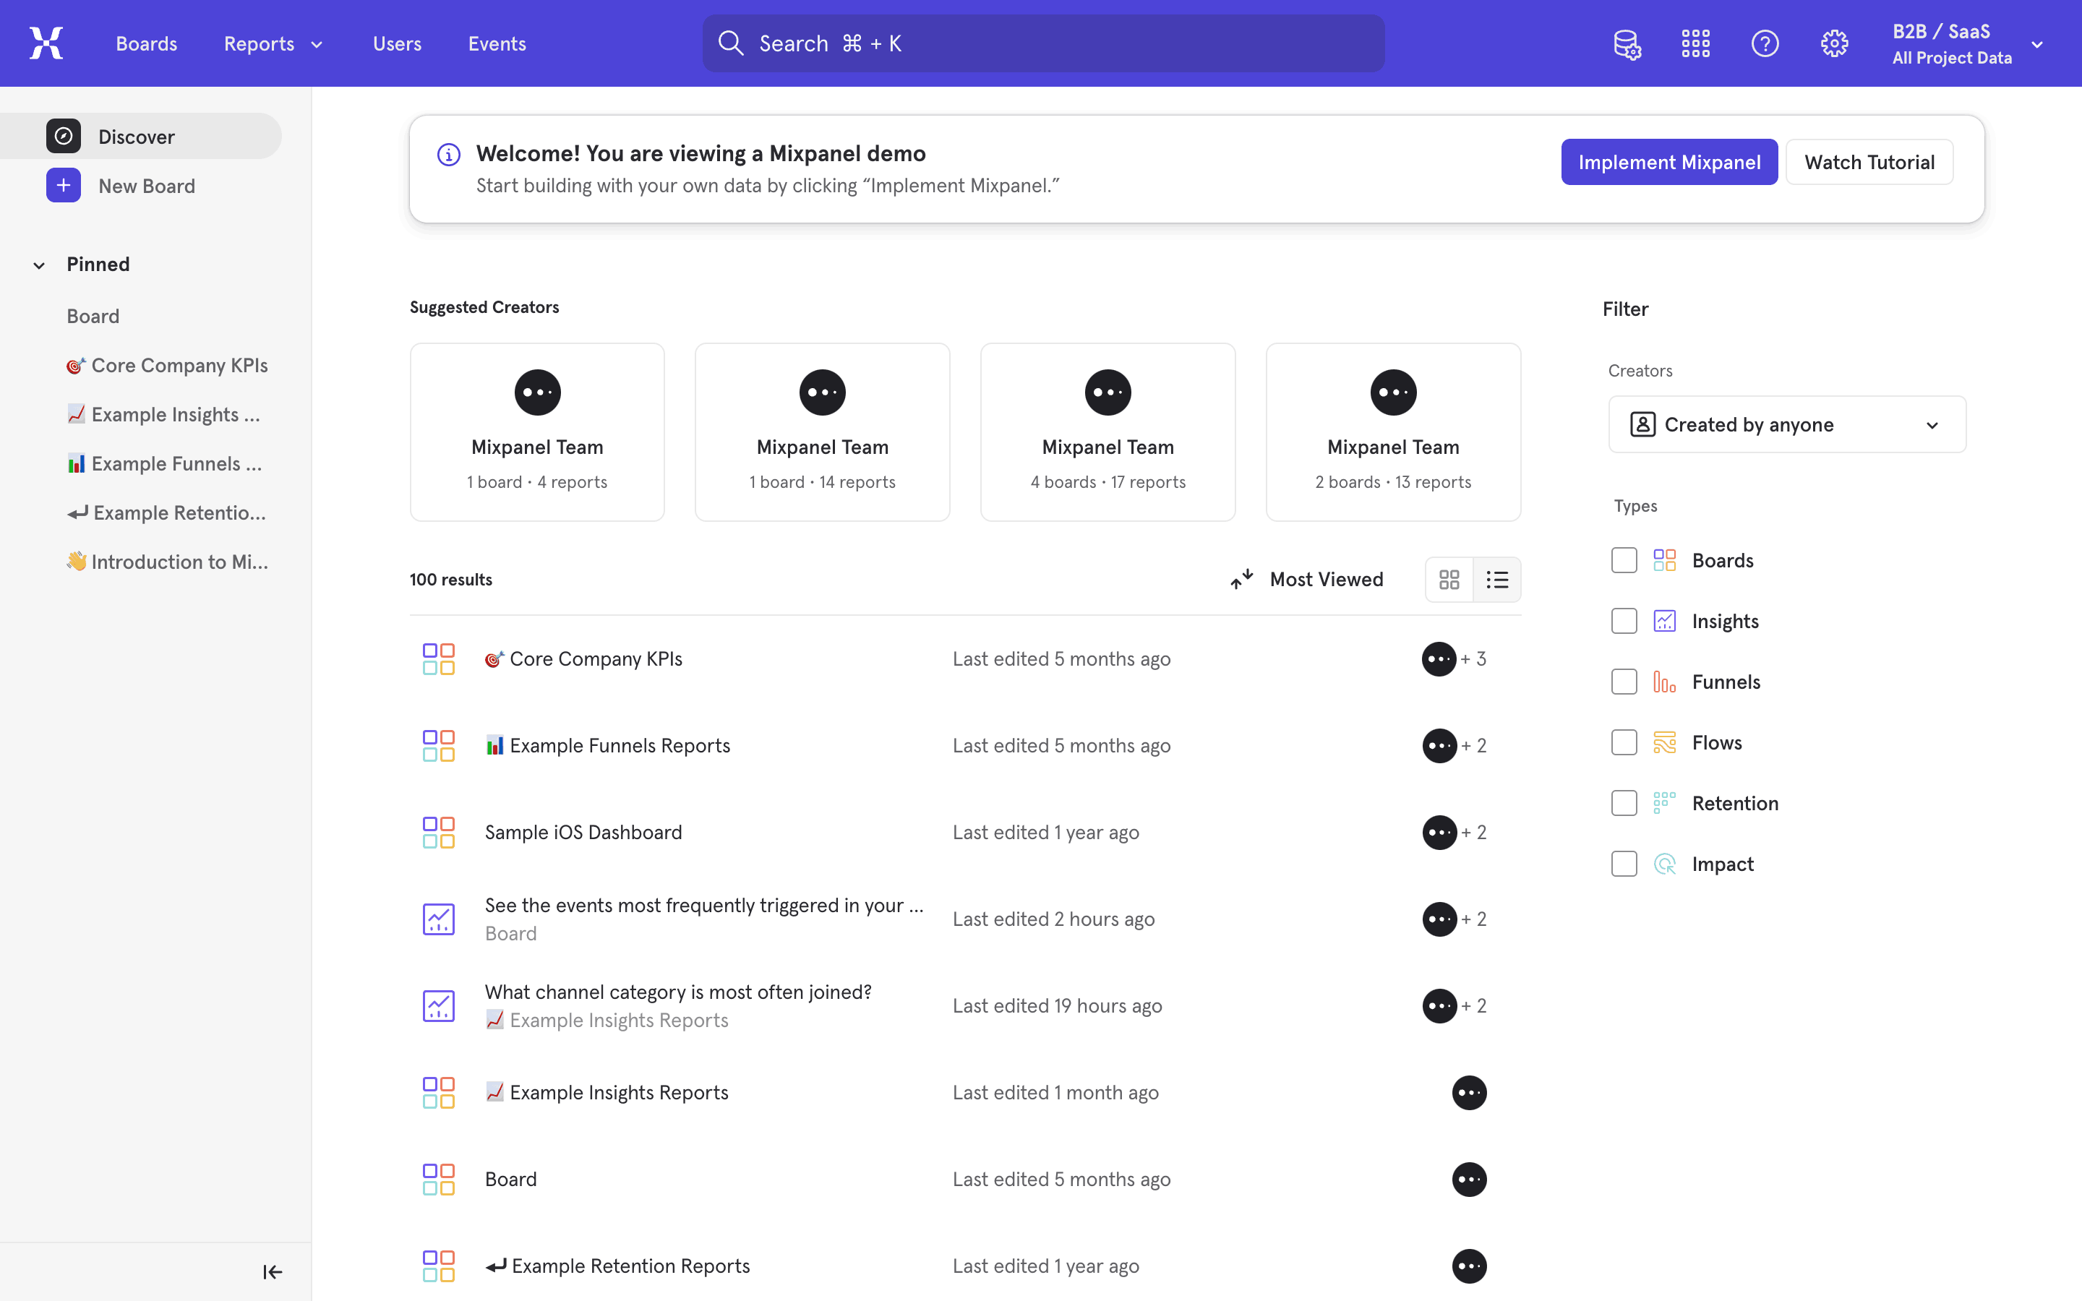This screenshot has width=2082, height=1301.
Task: Collapse the sidebar with the arrow icon
Action: [272, 1272]
